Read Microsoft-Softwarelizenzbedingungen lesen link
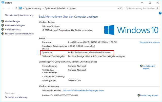 click(x=84, y=90)
